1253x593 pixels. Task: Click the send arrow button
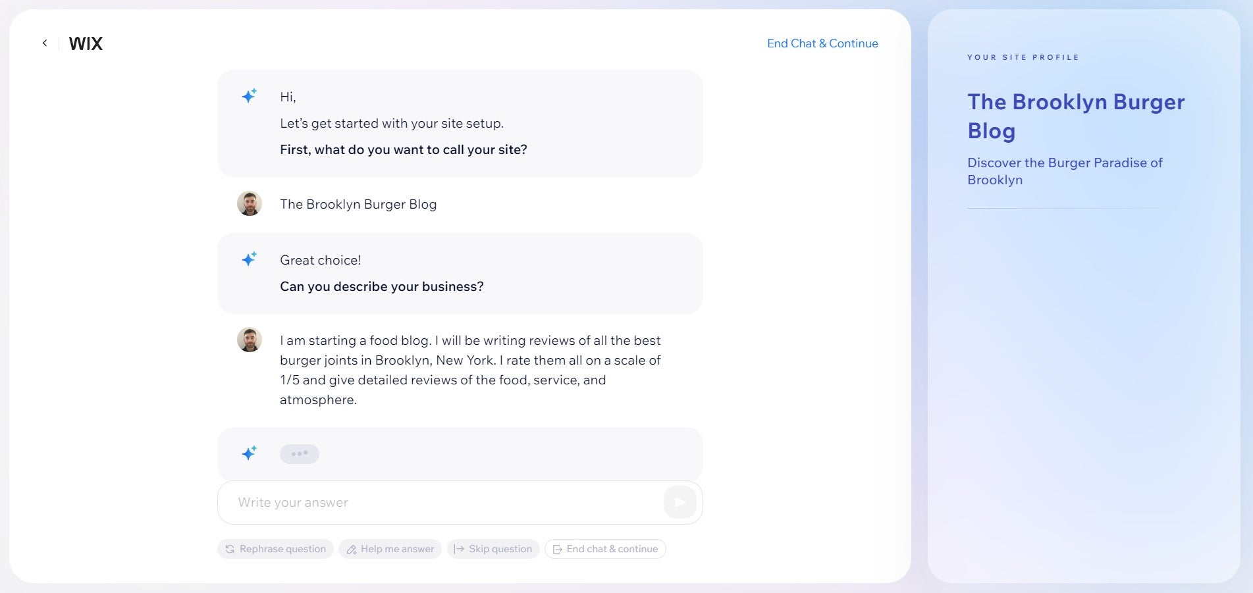tap(680, 502)
